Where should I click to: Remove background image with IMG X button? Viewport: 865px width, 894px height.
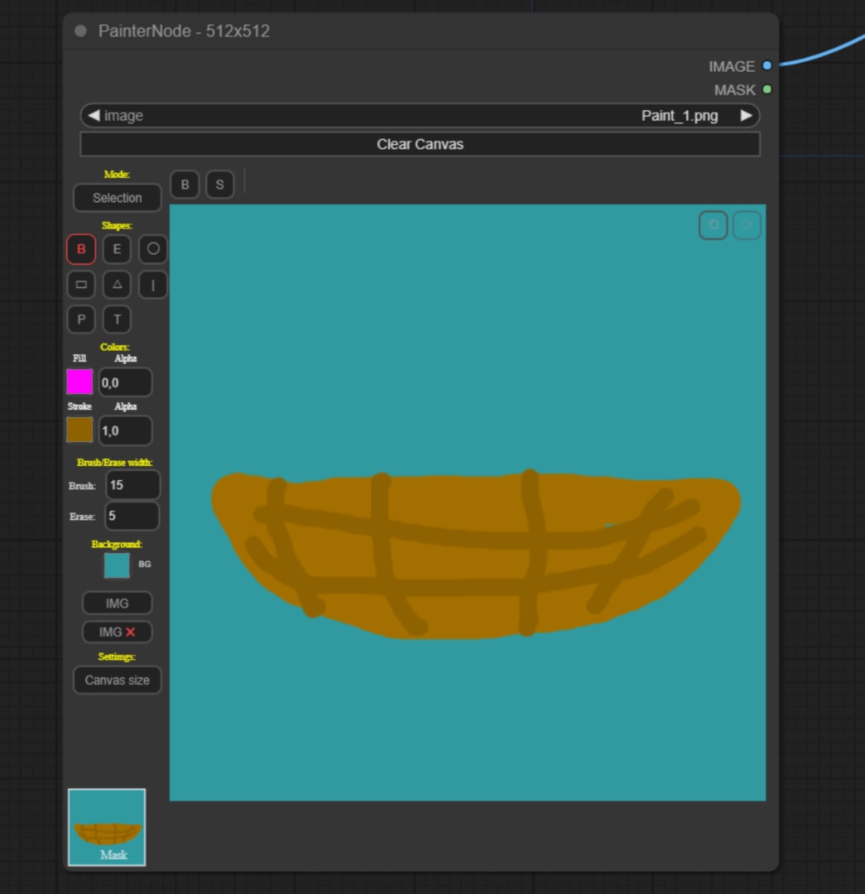coord(117,632)
